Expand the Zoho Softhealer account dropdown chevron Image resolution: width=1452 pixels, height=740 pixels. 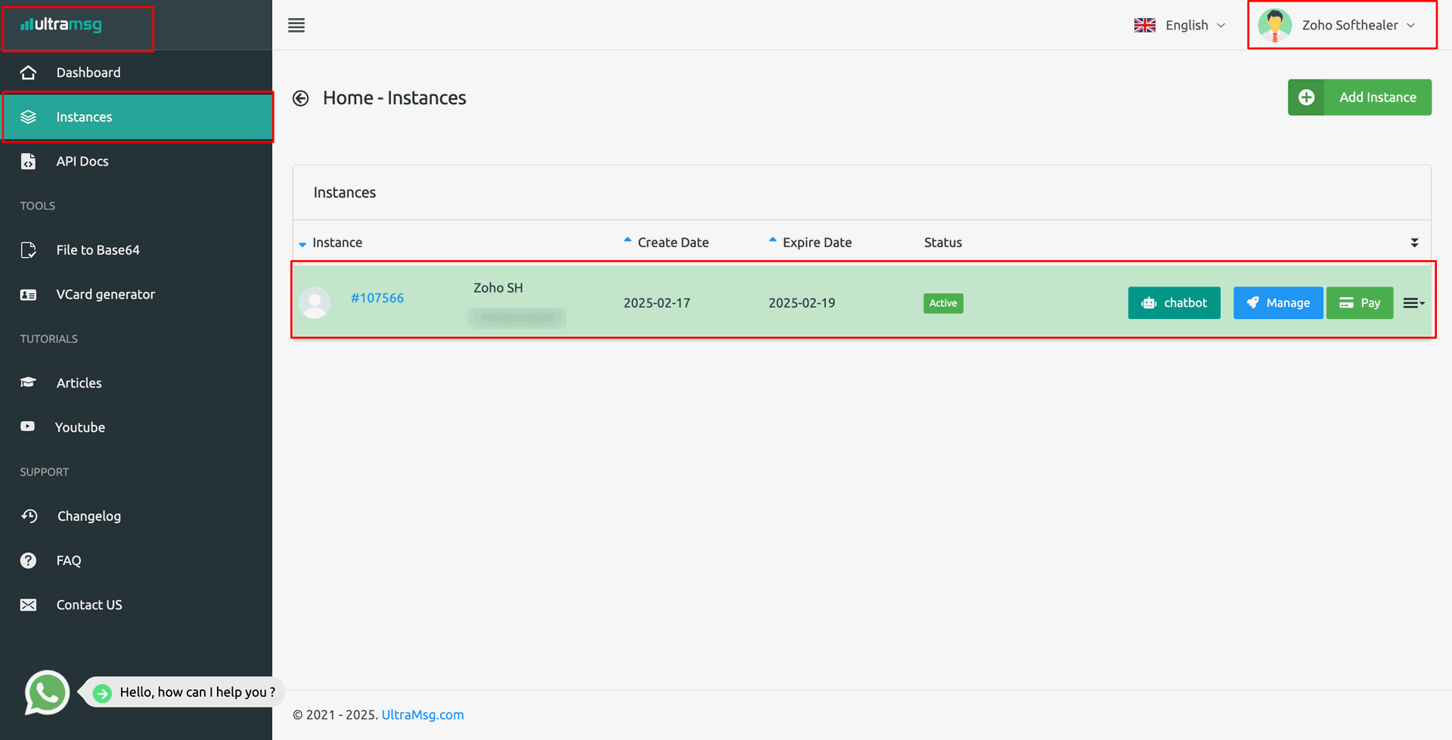pos(1411,26)
